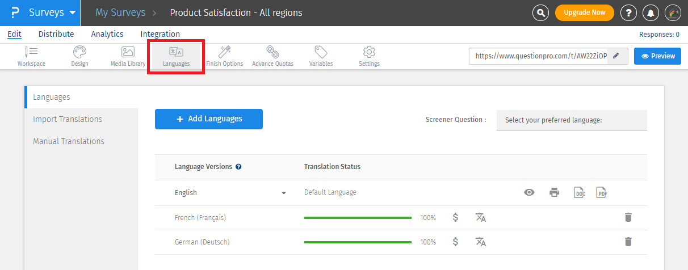Screen dimensions: 688x270
Task: Select Manual Translations in sidebar
Action: click(x=69, y=141)
